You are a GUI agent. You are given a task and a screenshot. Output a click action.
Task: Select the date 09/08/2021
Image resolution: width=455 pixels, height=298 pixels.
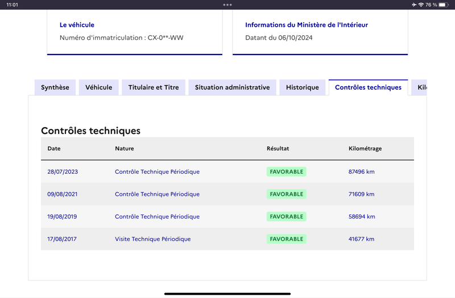pos(63,194)
